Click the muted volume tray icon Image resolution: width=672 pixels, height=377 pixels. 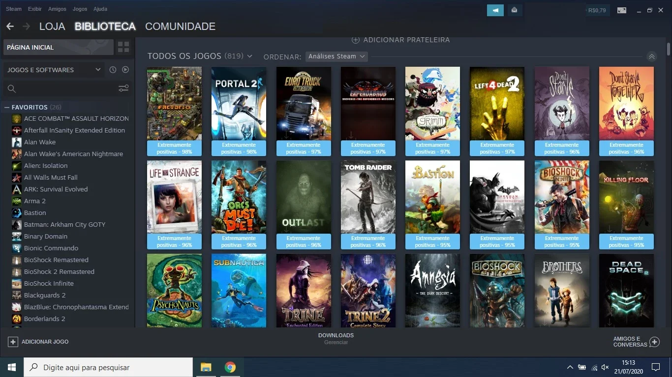(605, 367)
